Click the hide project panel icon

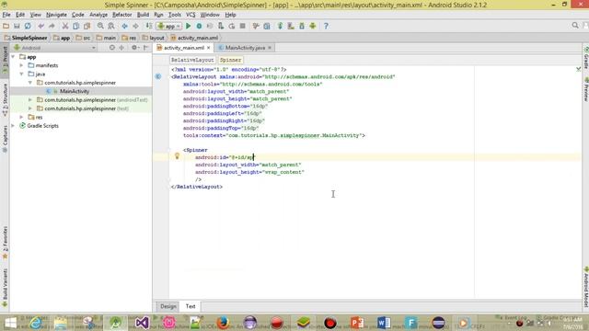coord(146,48)
